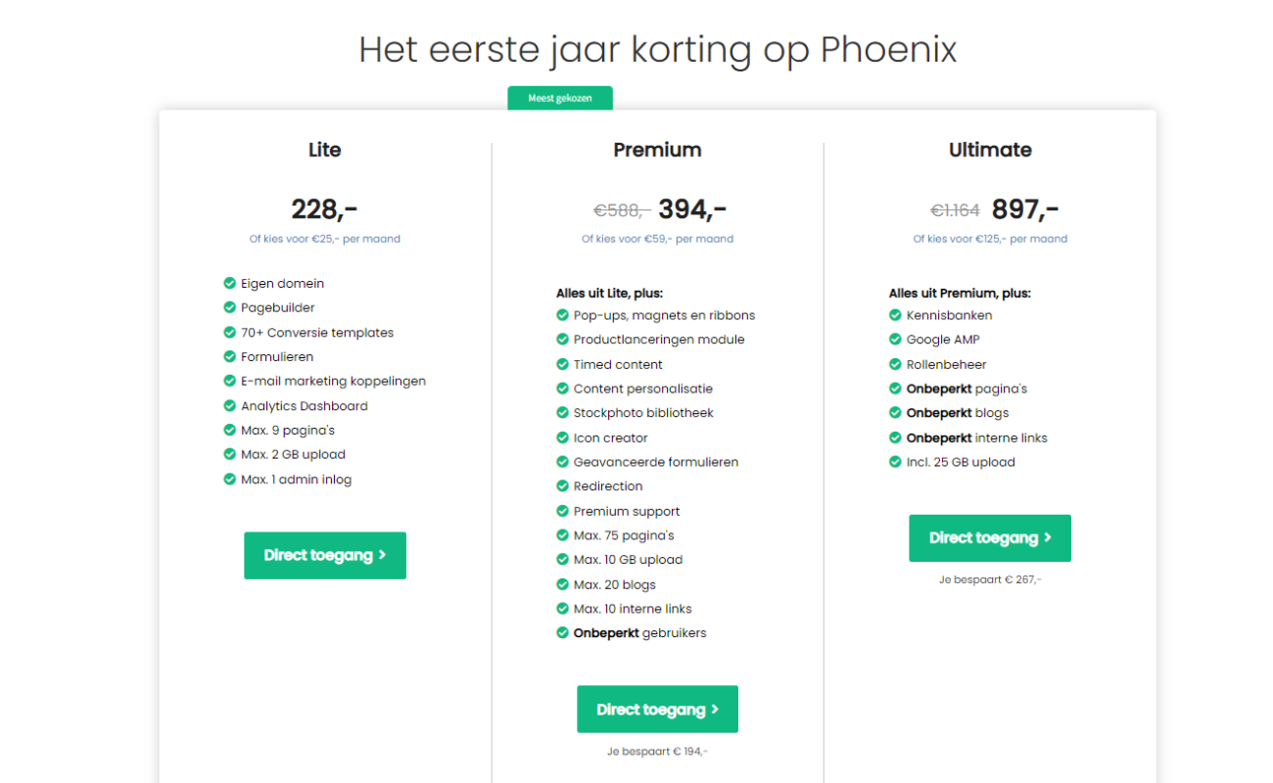Click the checkmark beside Rollenbeheer
The width and height of the screenshot is (1273, 783).
[895, 364]
